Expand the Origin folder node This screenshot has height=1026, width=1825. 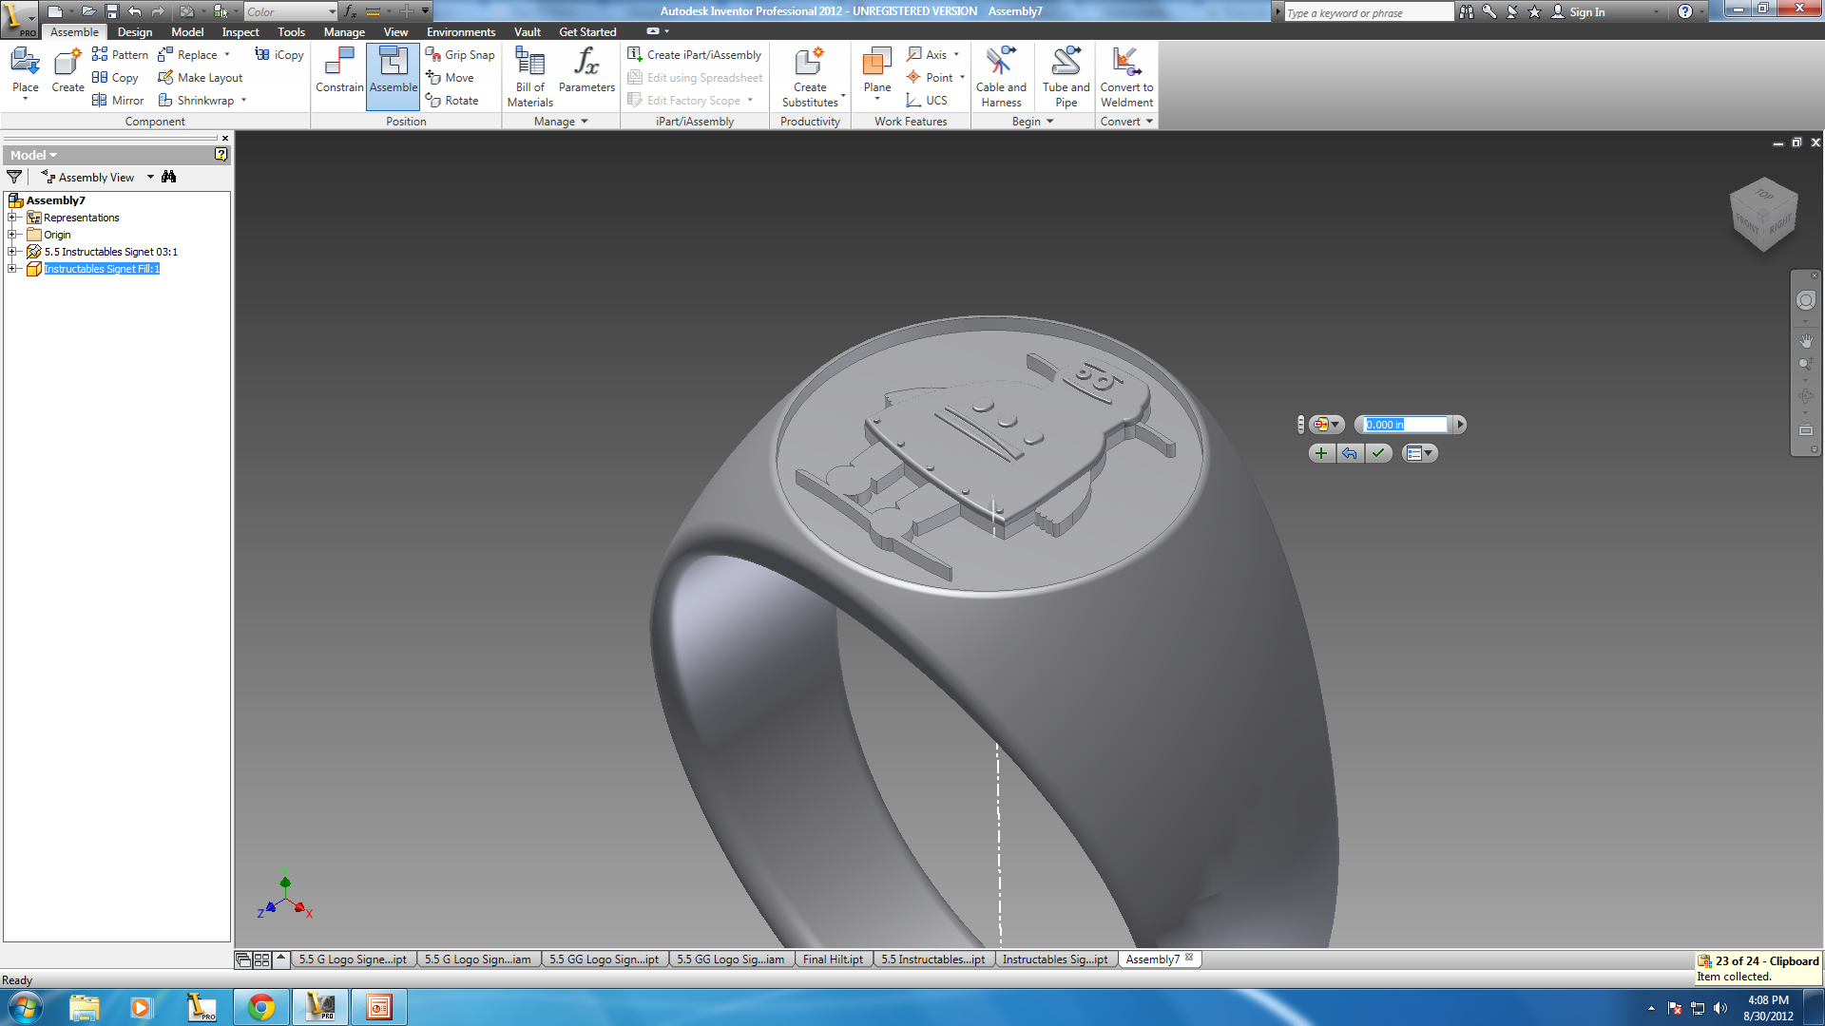tap(12, 235)
